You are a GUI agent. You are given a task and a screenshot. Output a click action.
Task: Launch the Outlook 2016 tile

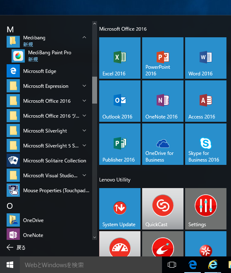tap(120, 101)
